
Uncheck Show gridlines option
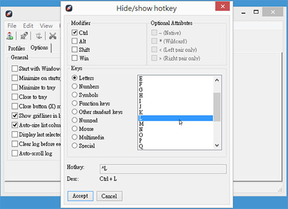pyautogui.click(x=14, y=115)
